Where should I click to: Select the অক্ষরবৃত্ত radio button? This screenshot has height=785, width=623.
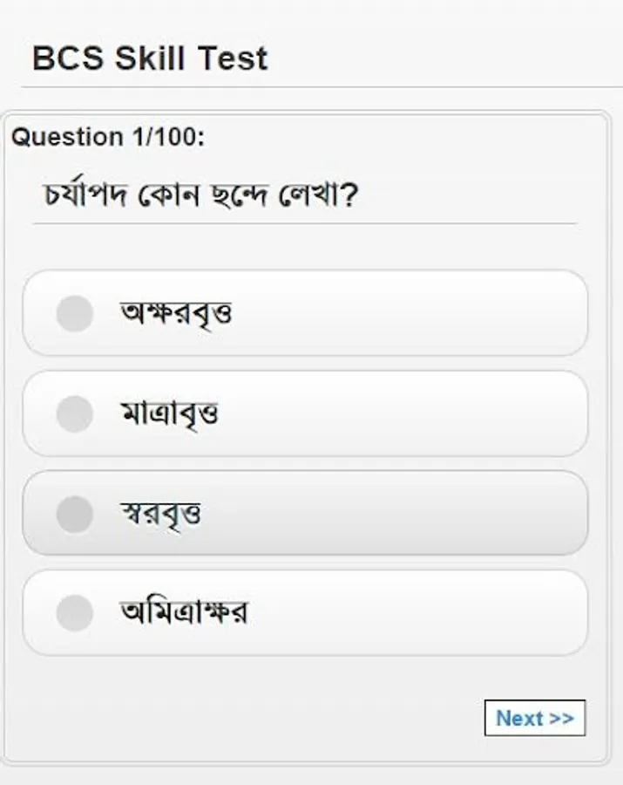pos(75,314)
